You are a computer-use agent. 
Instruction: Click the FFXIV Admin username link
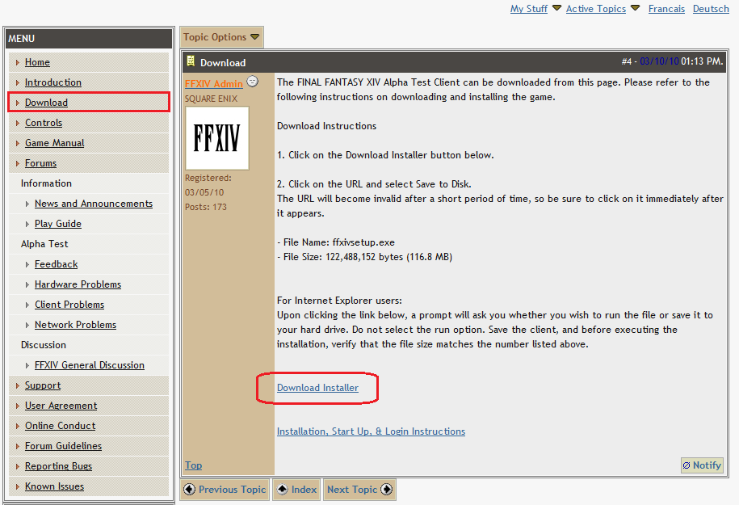click(213, 84)
